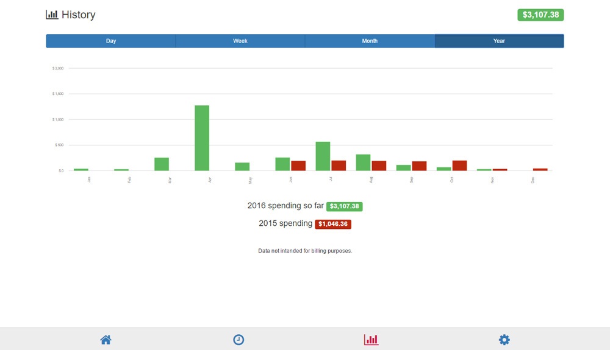Select the Year tab
The height and width of the screenshot is (350, 610).
[499, 41]
